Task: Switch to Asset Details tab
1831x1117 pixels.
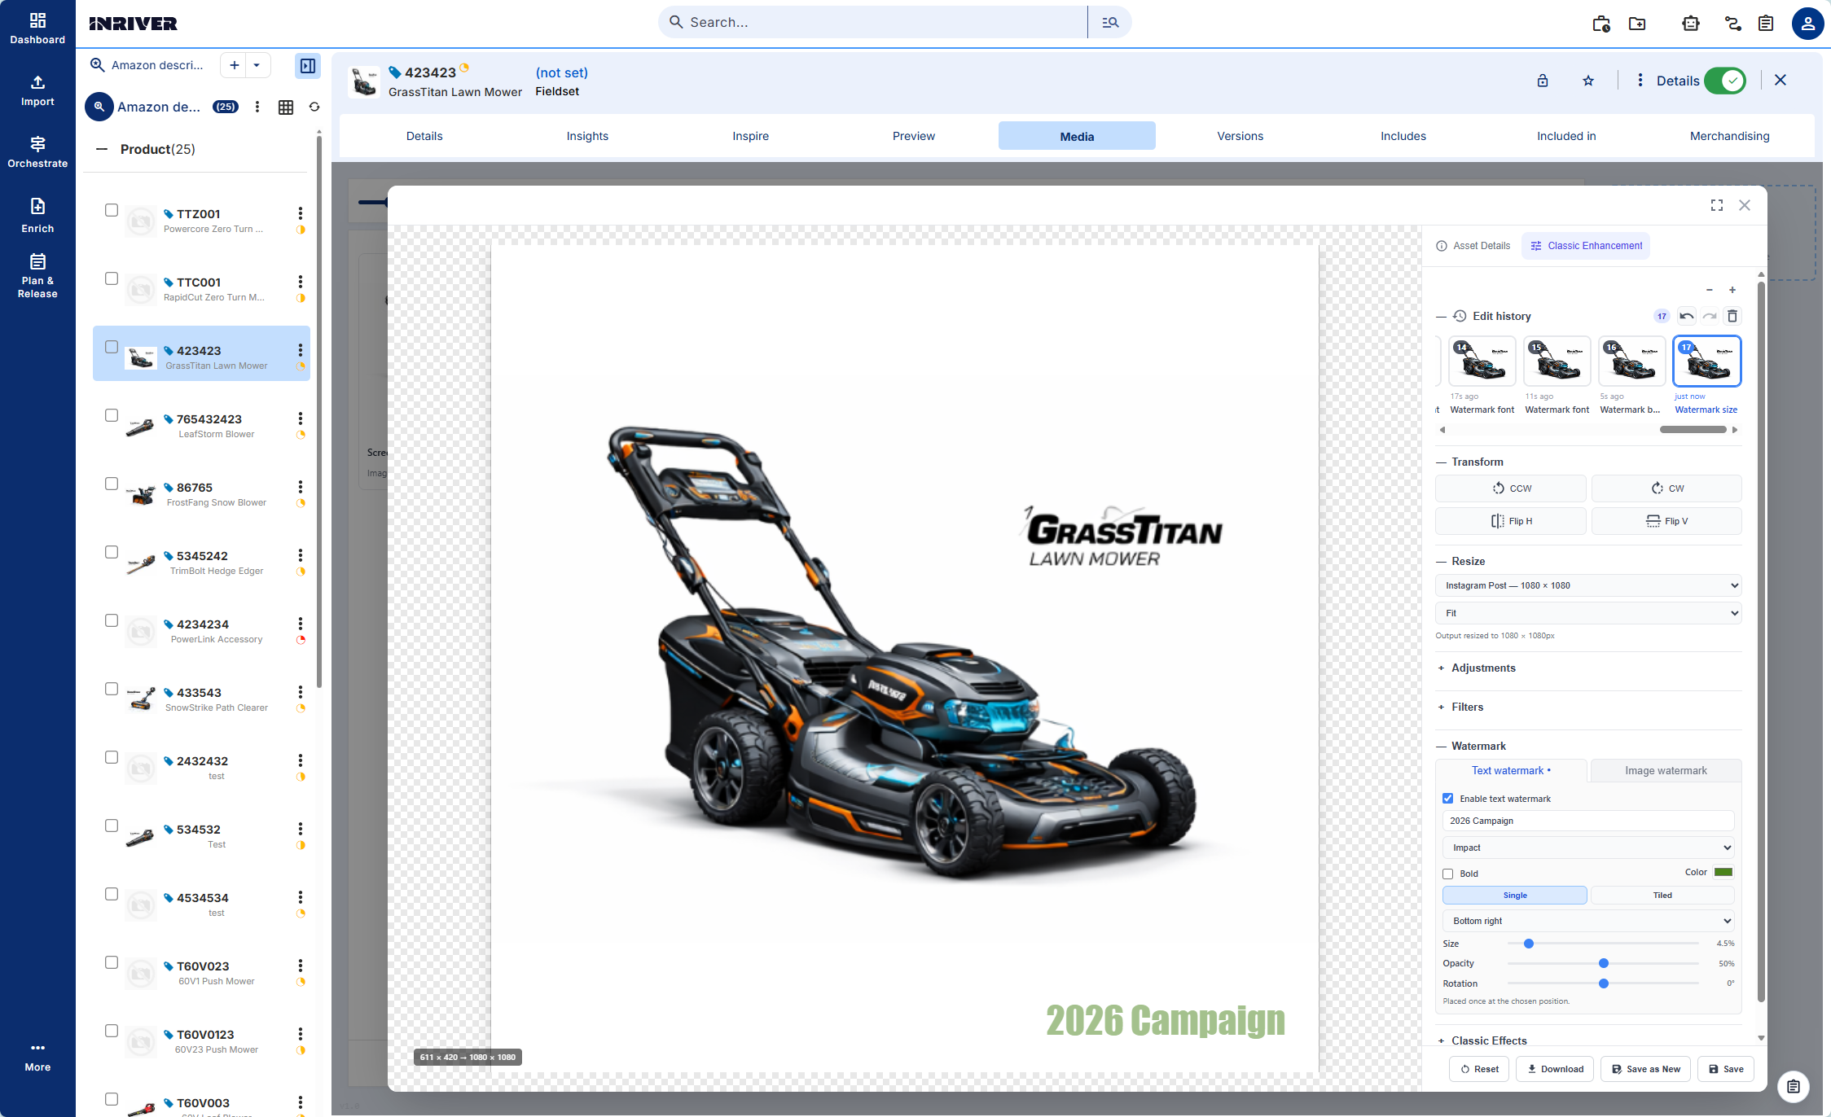Action: click(x=1473, y=246)
